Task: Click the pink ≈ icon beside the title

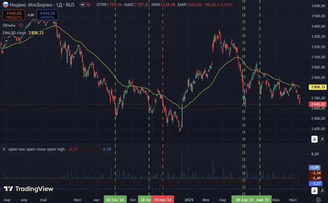Action: [88, 4]
